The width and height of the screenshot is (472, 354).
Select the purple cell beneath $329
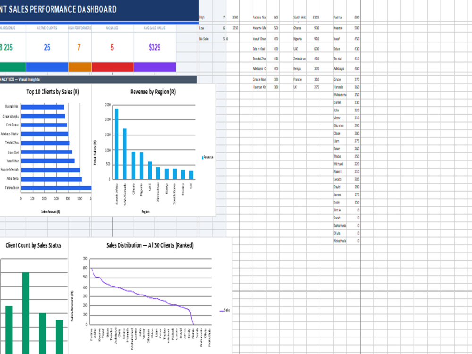(x=155, y=67)
